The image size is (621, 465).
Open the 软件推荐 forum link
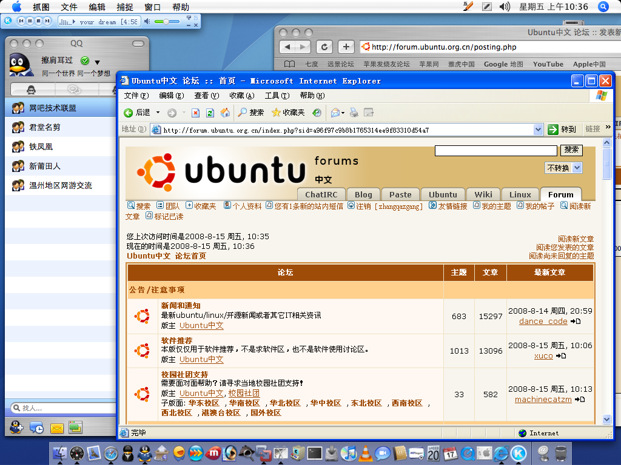176,340
